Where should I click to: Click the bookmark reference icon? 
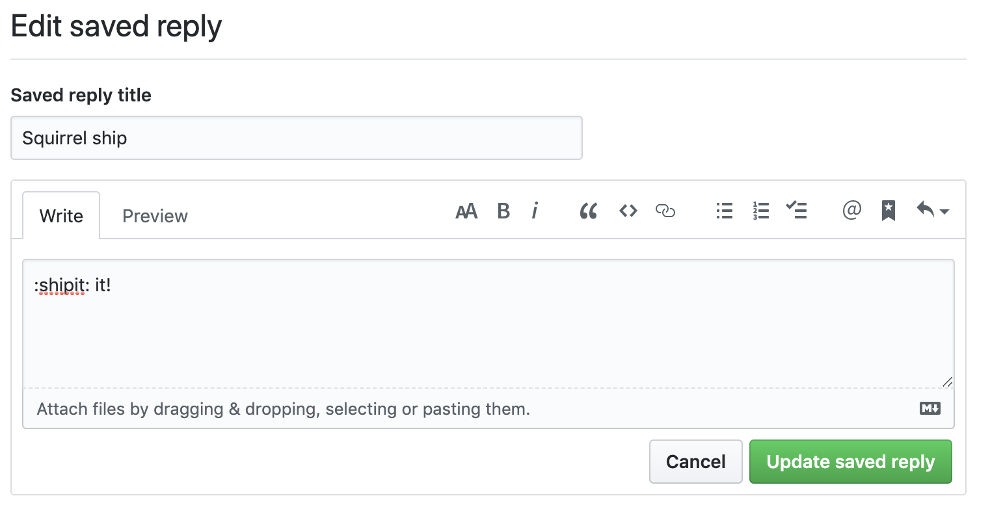pos(888,211)
